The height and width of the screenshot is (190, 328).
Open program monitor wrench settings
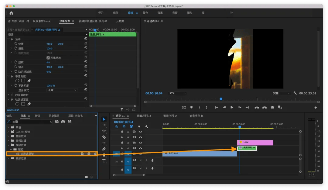point(295,93)
